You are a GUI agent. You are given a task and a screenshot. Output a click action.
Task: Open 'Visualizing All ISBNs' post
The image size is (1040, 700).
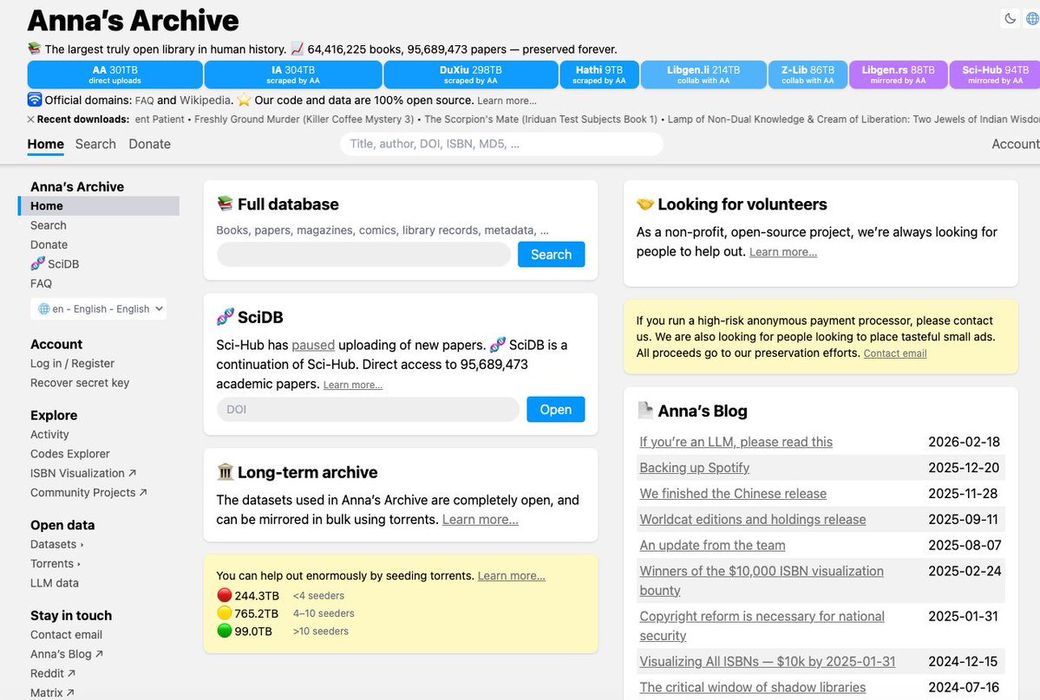(768, 661)
